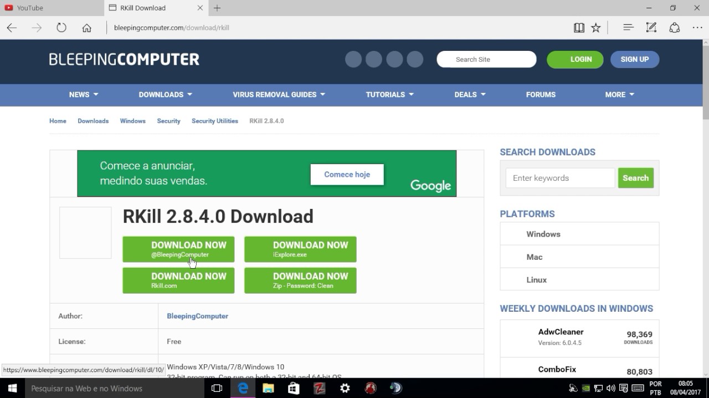Open Task View on the taskbar
This screenshot has width=709, height=398.
click(x=217, y=388)
